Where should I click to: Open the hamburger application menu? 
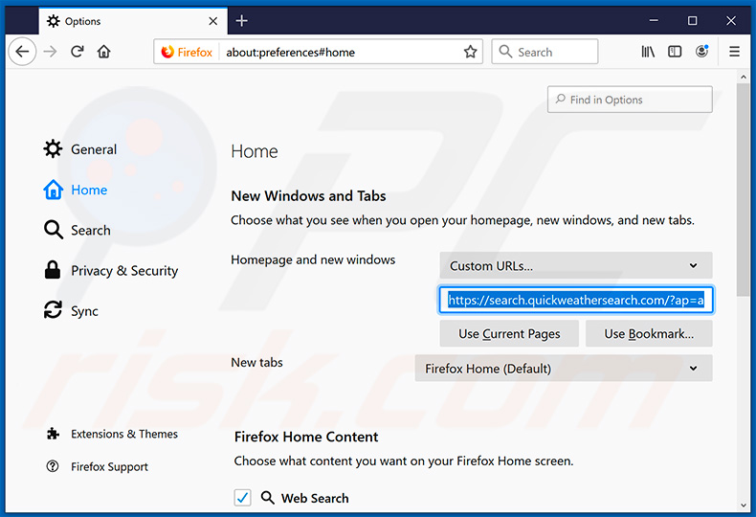tap(734, 51)
